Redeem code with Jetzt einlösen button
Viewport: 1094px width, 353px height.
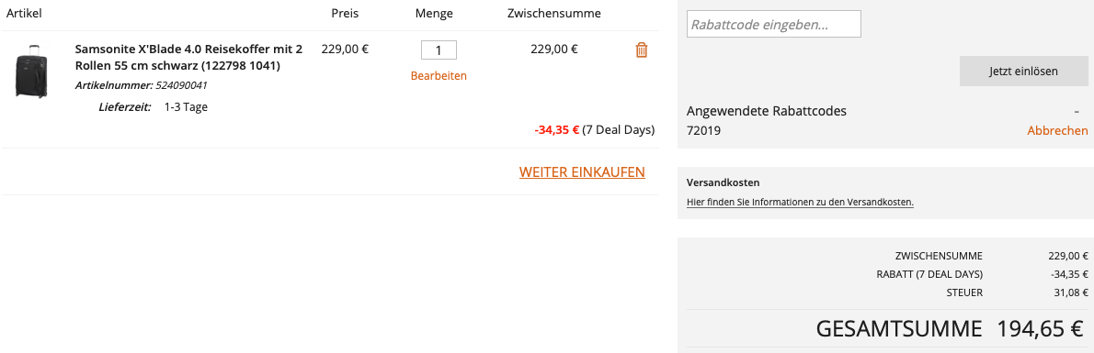click(x=1023, y=71)
